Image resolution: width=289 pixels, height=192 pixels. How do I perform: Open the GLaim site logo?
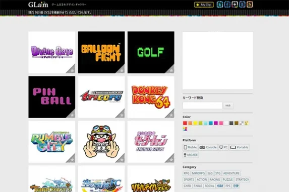(38, 5)
